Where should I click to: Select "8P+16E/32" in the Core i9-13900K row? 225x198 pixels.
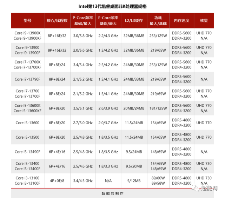click(57, 36)
